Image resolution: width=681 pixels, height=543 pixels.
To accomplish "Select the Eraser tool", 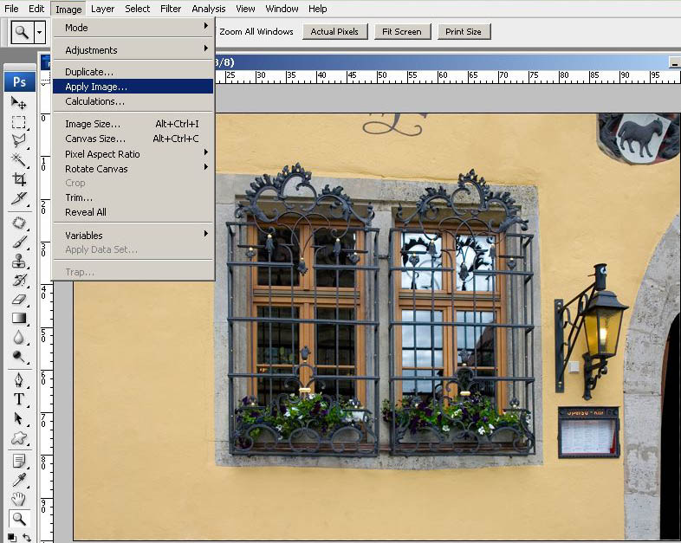I will click(18, 299).
